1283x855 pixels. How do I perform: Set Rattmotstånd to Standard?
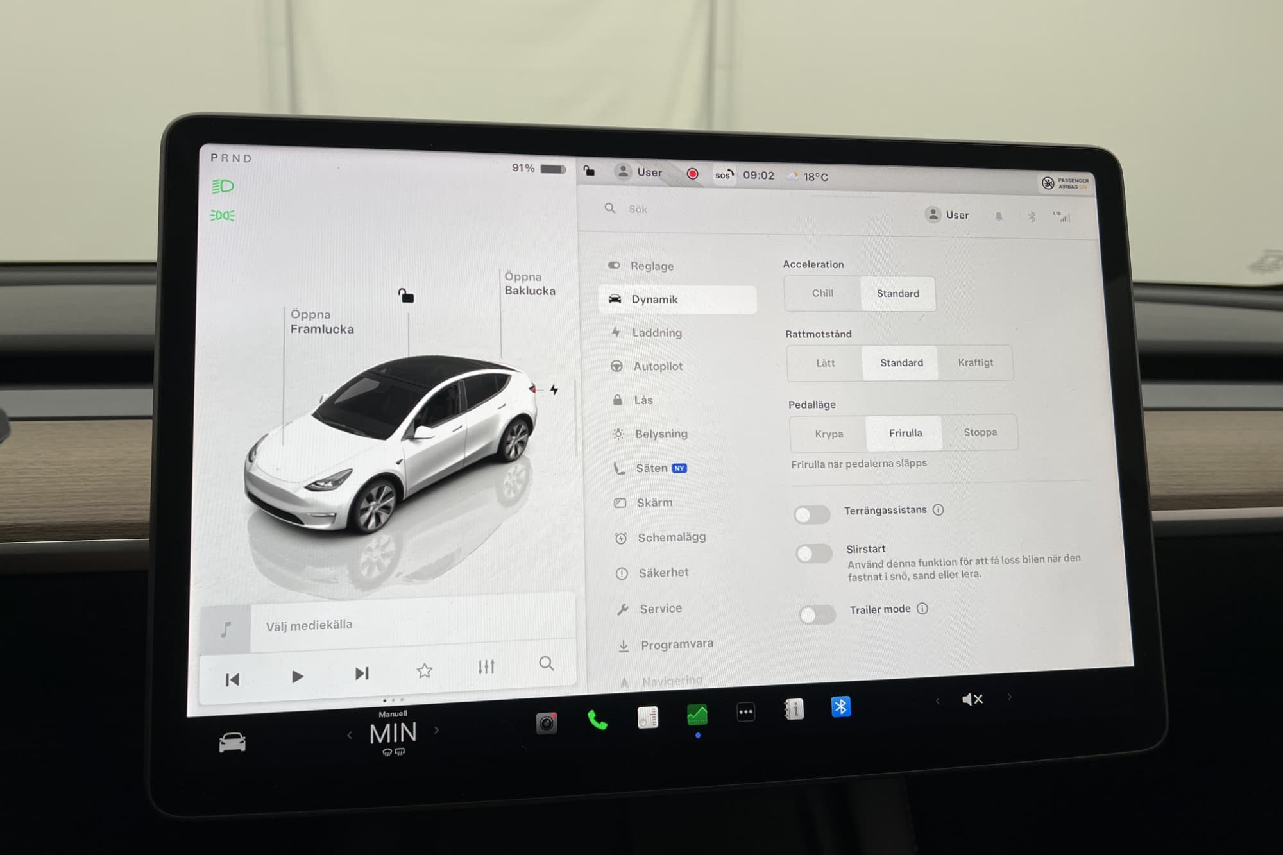pos(901,363)
